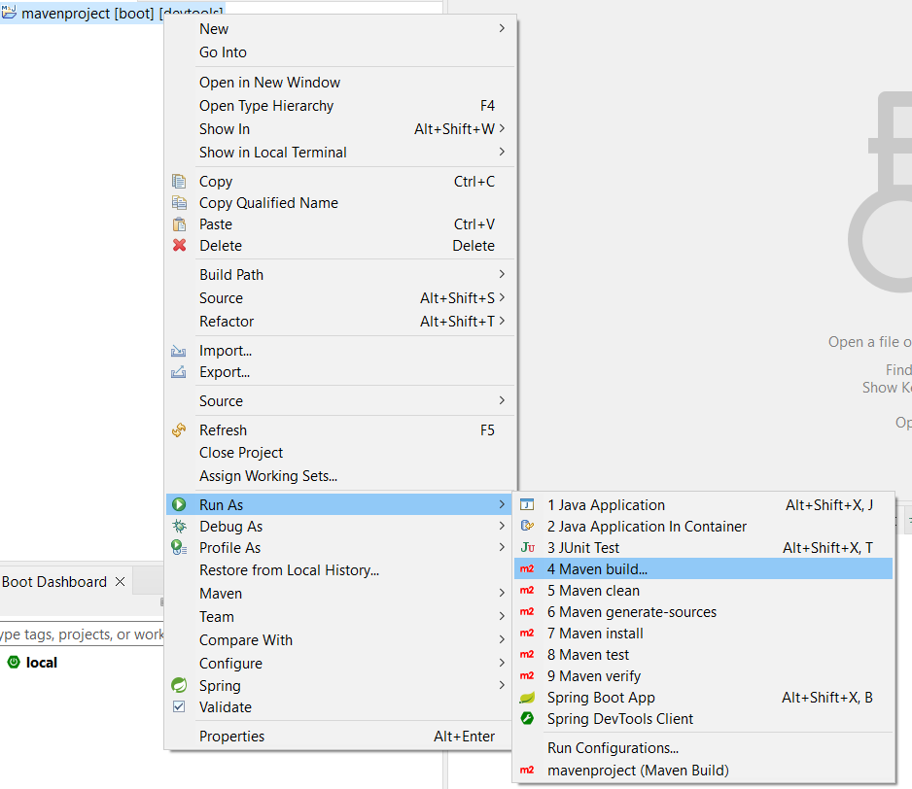Click the Spring DevTools Client icon
Image resolution: width=912 pixels, height=789 pixels.
pos(527,719)
